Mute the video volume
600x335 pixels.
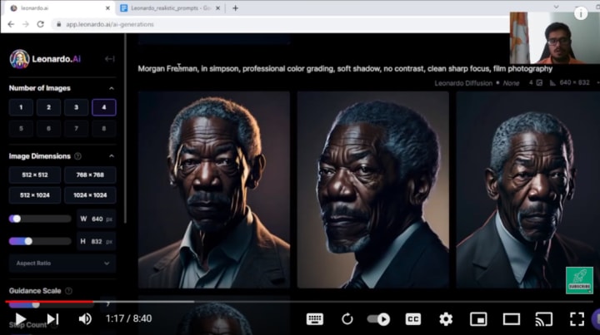(x=85, y=319)
